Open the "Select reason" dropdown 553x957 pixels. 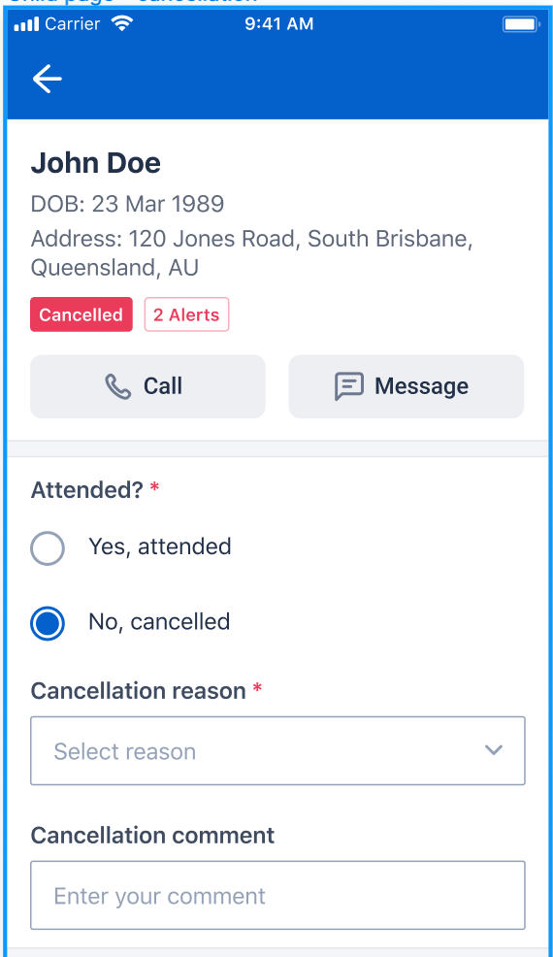[277, 750]
